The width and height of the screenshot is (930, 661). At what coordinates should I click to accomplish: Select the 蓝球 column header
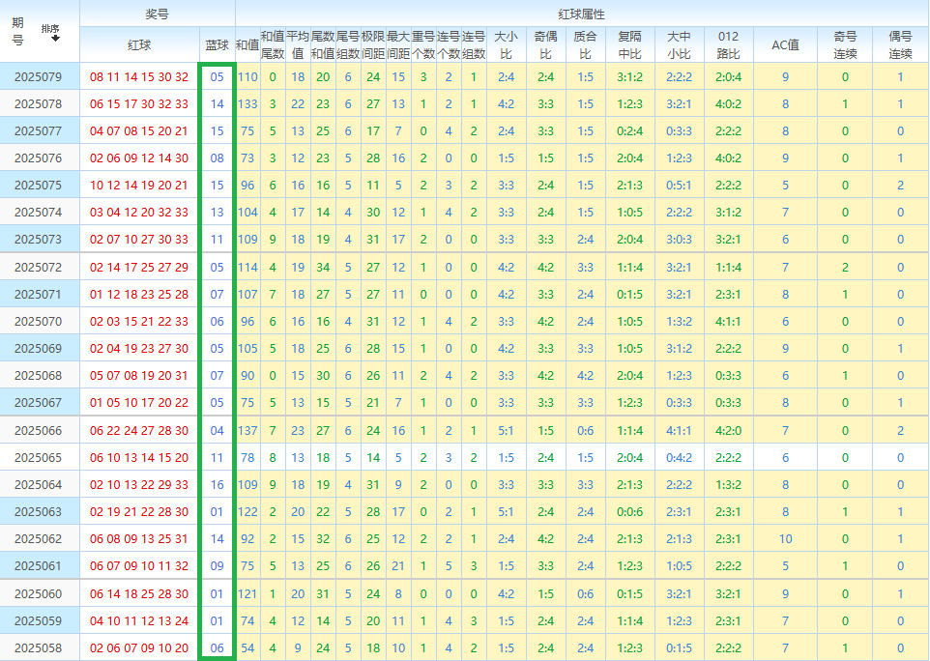point(218,45)
